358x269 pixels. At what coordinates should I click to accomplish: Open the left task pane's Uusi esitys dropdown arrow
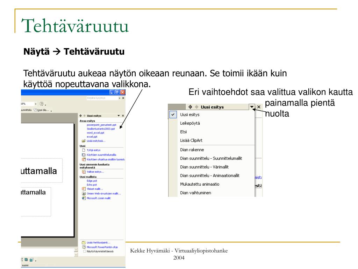pyautogui.click(x=119, y=116)
